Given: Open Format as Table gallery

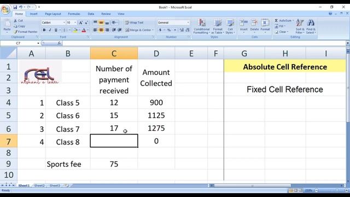Looking at the screenshot, I should (218, 26).
